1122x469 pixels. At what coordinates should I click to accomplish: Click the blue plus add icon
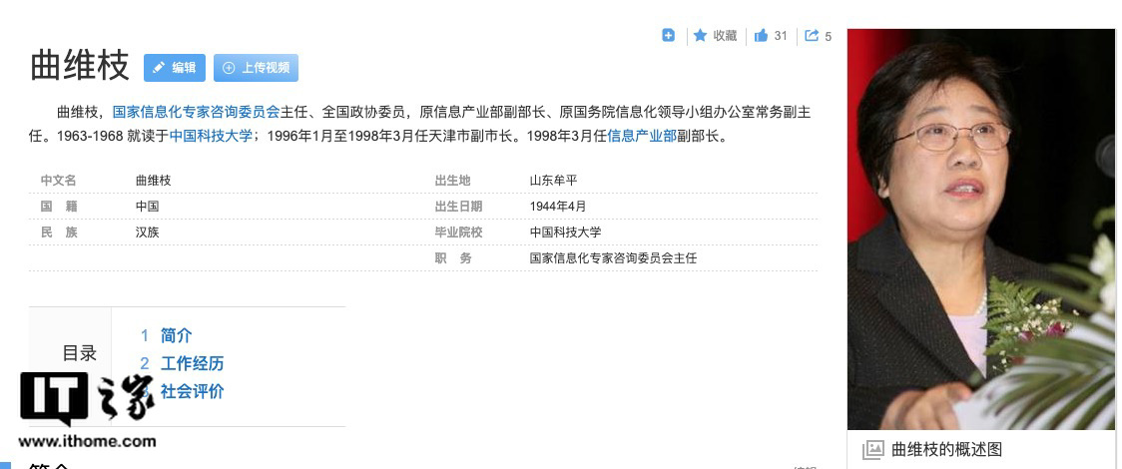click(669, 35)
